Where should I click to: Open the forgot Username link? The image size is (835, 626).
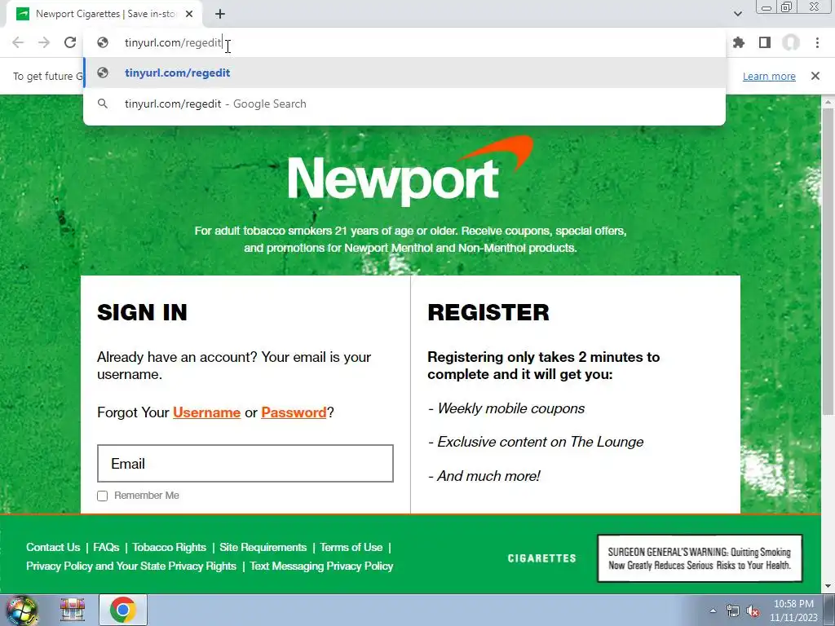click(206, 412)
